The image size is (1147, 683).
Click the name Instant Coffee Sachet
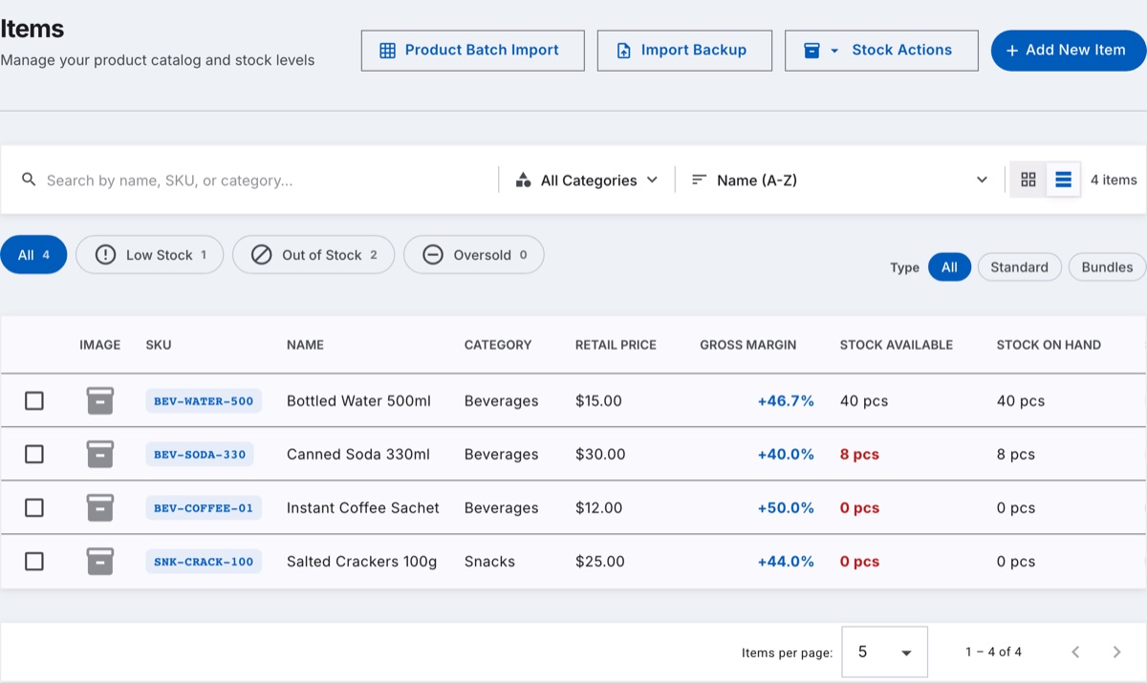(x=363, y=508)
